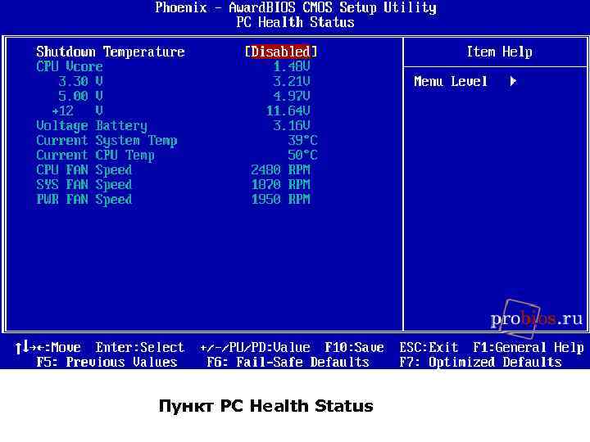
Task: Click the 1870 RPM reading
Action: pos(281,184)
